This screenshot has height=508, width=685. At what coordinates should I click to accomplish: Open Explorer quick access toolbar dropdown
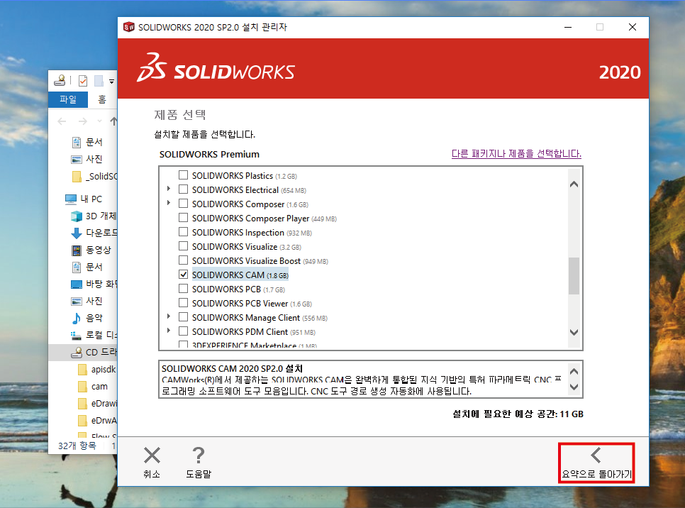click(112, 82)
